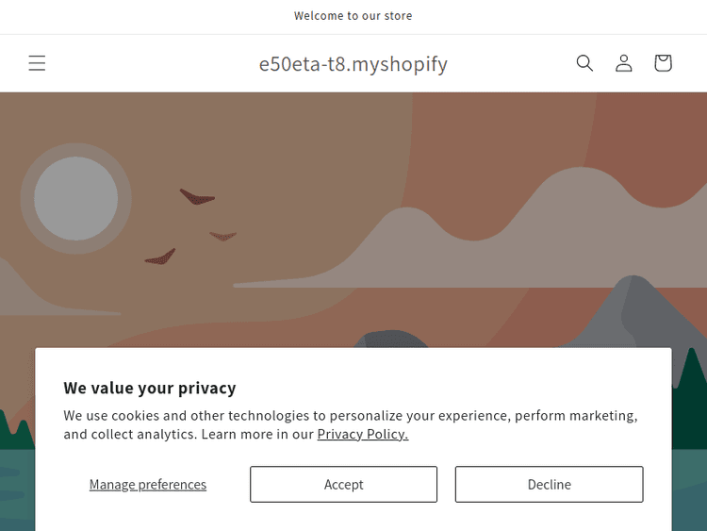Click the cookie banner description text
Viewport: 707px width, 531px height.
tap(351, 424)
